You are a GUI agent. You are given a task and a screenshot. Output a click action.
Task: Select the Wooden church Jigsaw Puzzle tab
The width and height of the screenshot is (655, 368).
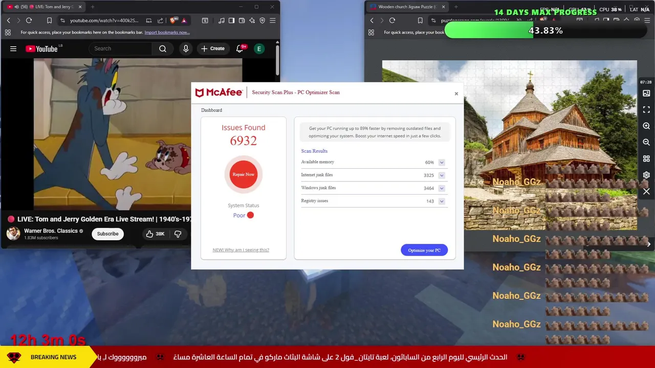(x=407, y=7)
